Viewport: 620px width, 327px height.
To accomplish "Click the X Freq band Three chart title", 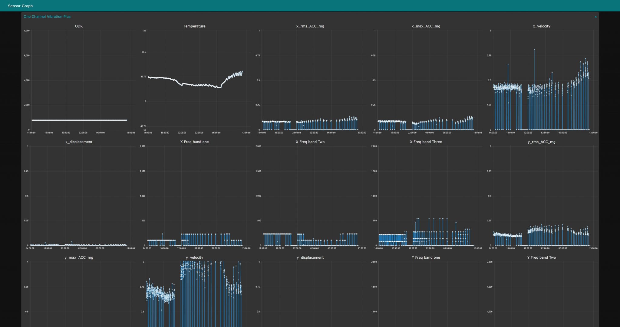I will point(426,142).
